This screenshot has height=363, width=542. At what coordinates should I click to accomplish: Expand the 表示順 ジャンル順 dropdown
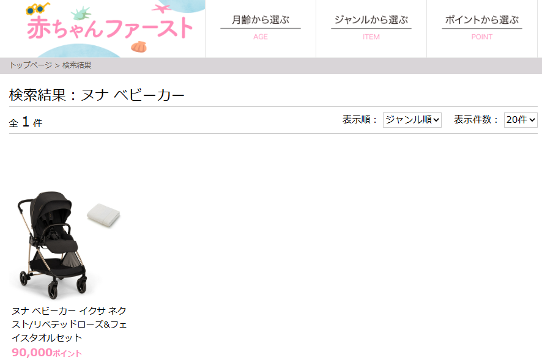point(412,120)
